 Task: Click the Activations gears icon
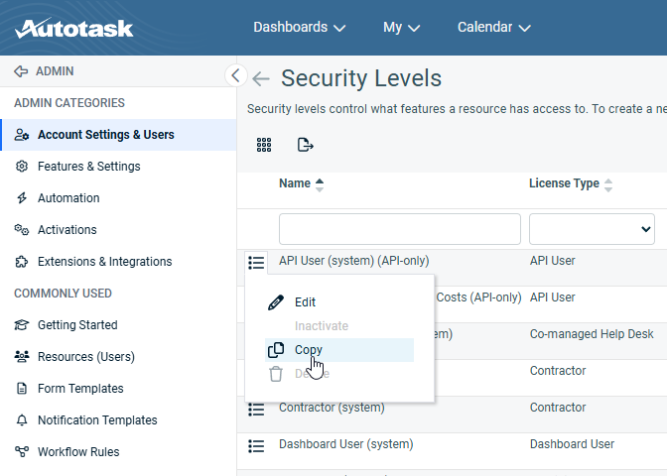[22, 230]
